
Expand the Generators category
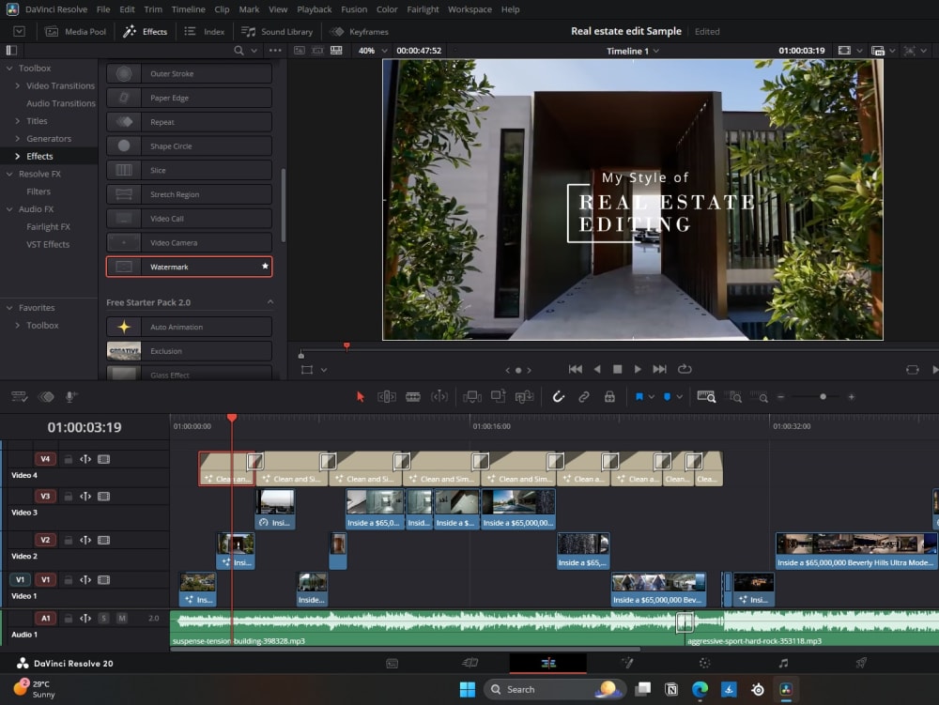coord(17,138)
